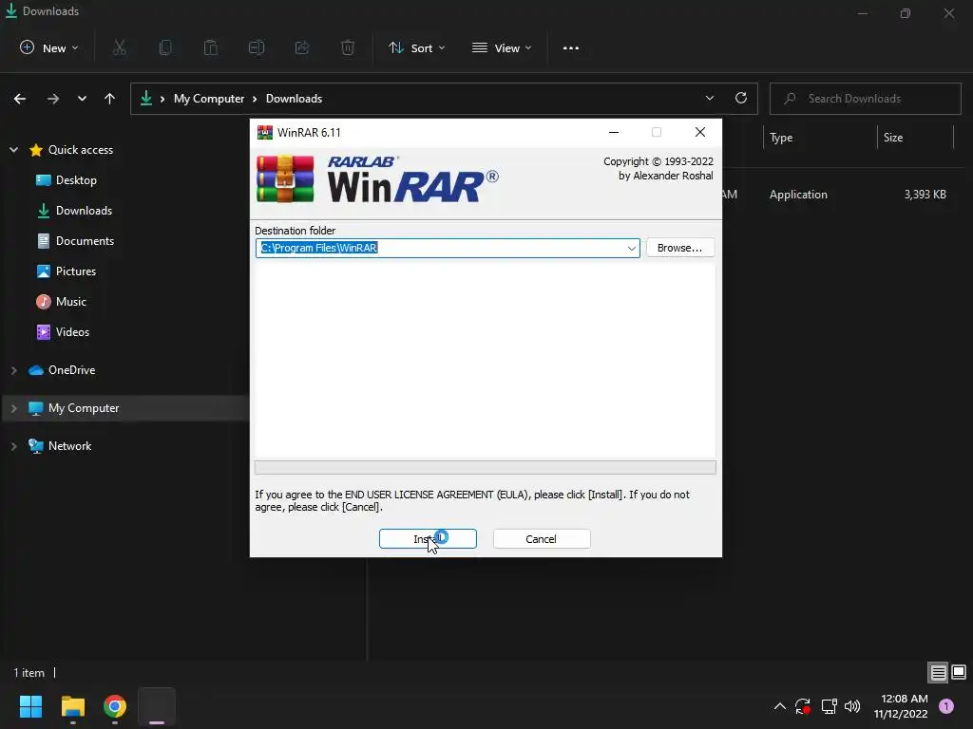Click the sync status tray icon

click(x=802, y=706)
